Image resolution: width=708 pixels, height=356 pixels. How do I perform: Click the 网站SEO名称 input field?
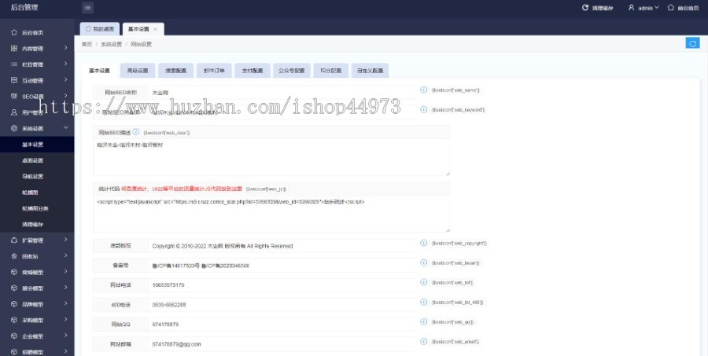[x=282, y=93]
